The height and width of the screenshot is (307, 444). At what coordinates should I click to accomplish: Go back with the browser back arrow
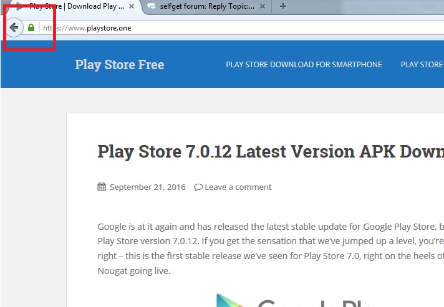click(x=14, y=27)
